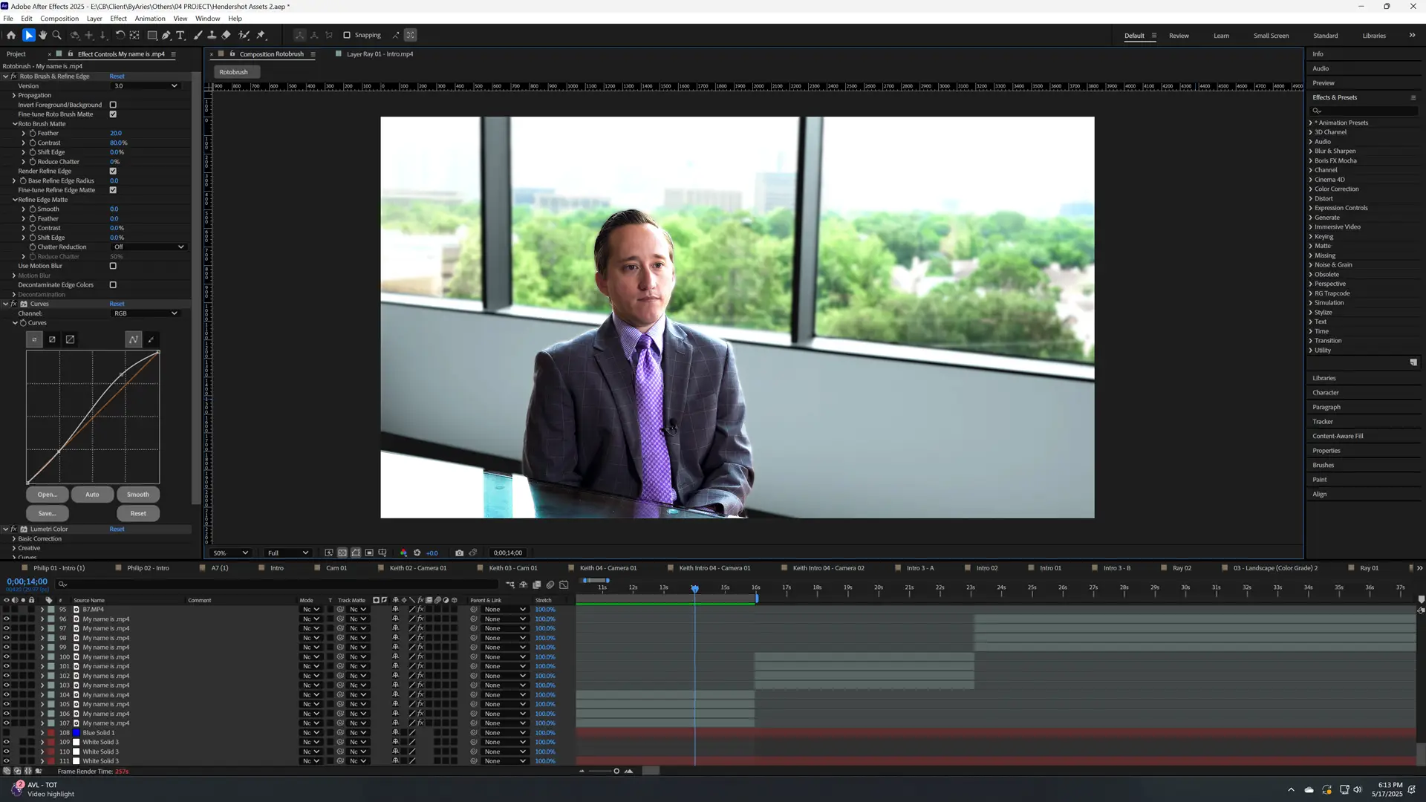The width and height of the screenshot is (1426, 802).
Task: Select the Puppet Pin tool
Action: pyautogui.click(x=261, y=35)
